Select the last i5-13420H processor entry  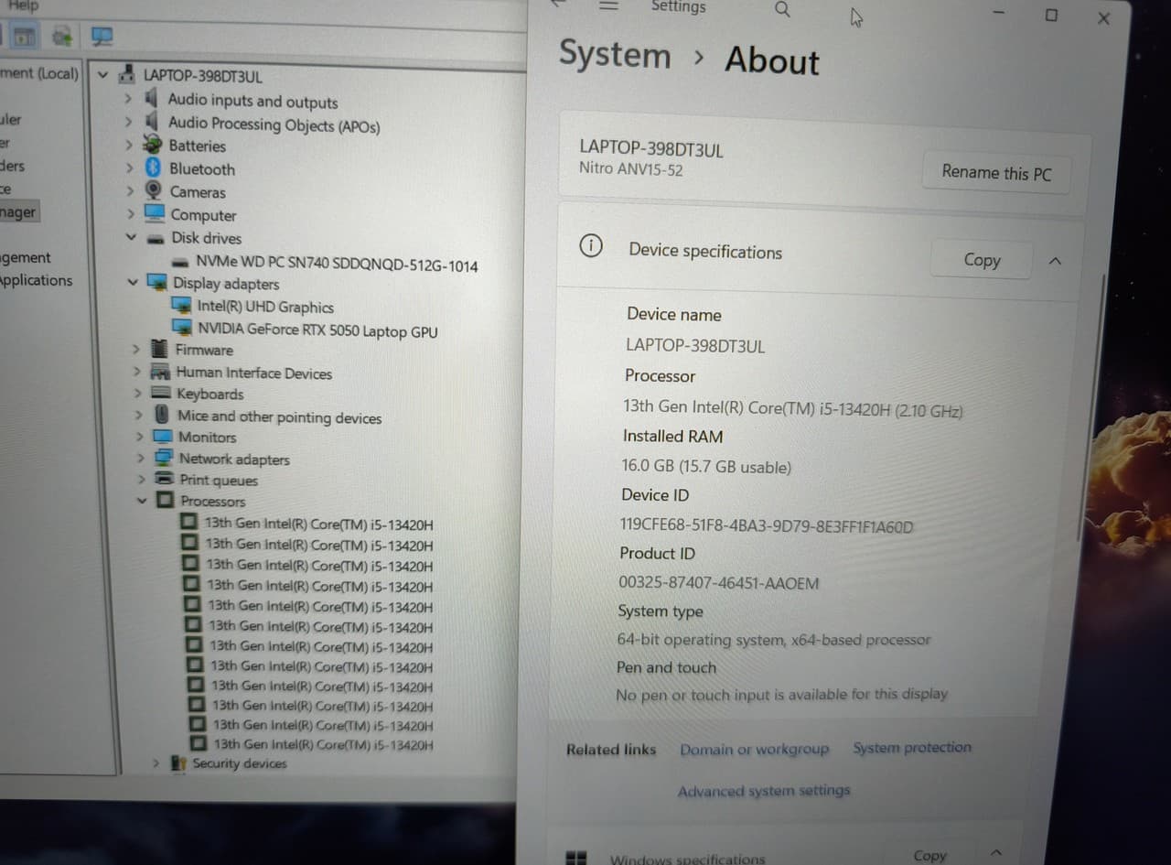pyautogui.click(x=323, y=744)
